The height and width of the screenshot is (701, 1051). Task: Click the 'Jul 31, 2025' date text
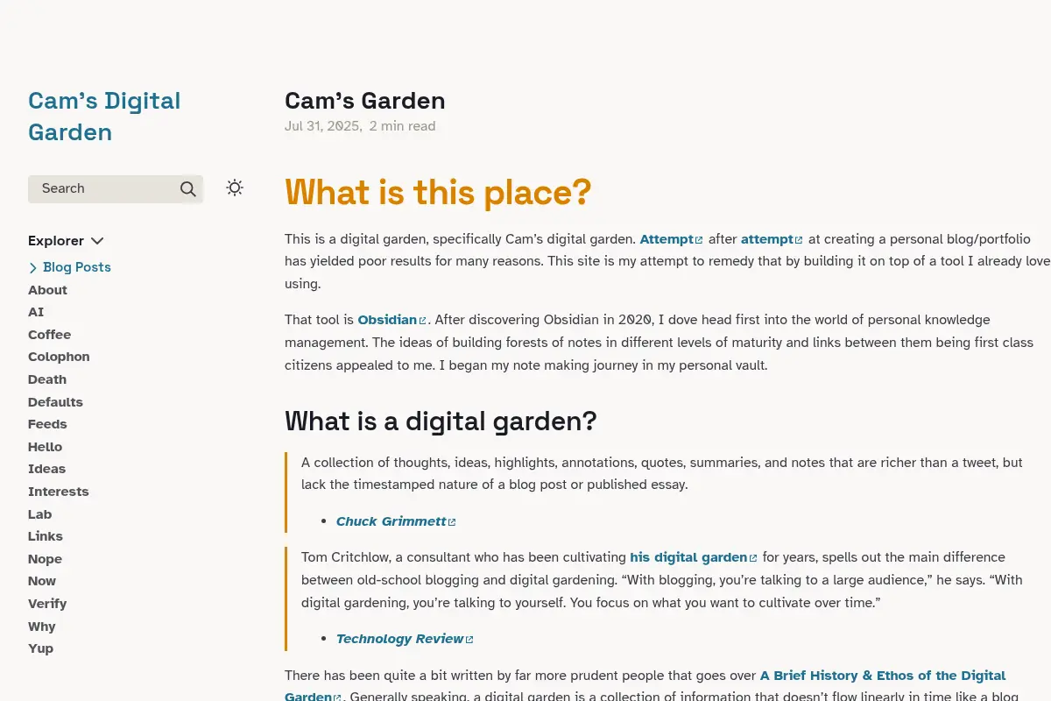[321, 126]
